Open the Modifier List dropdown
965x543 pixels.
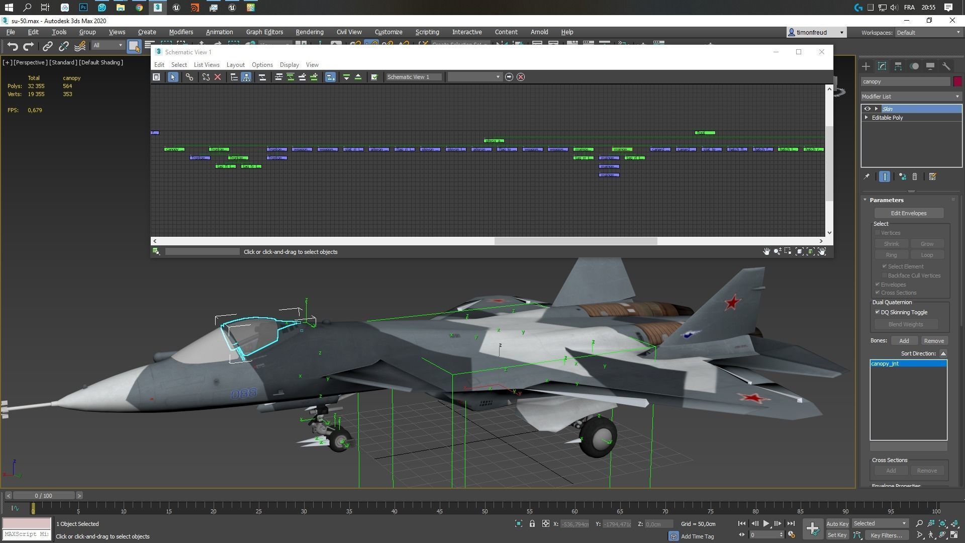tap(911, 97)
